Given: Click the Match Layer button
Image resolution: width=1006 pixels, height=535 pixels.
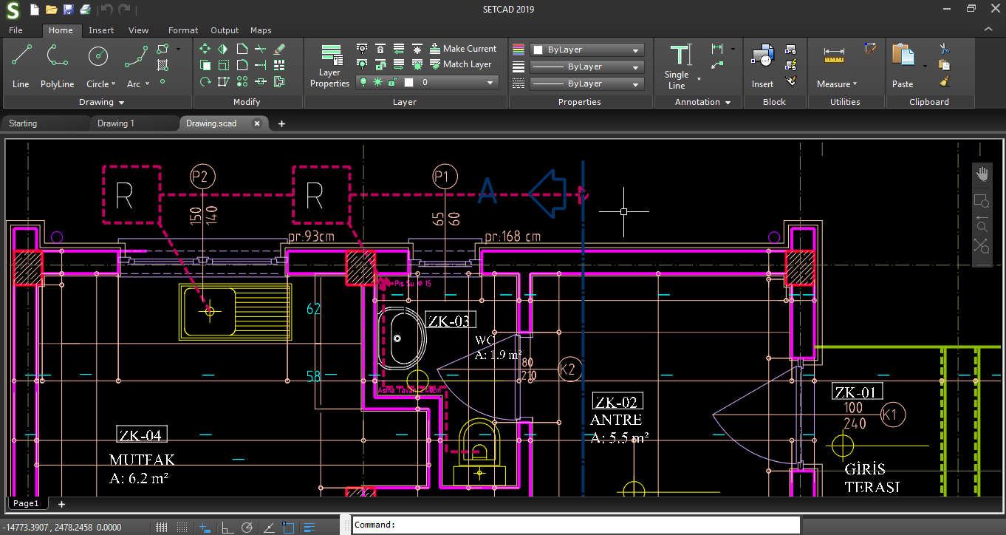Looking at the screenshot, I should click(460, 65).
